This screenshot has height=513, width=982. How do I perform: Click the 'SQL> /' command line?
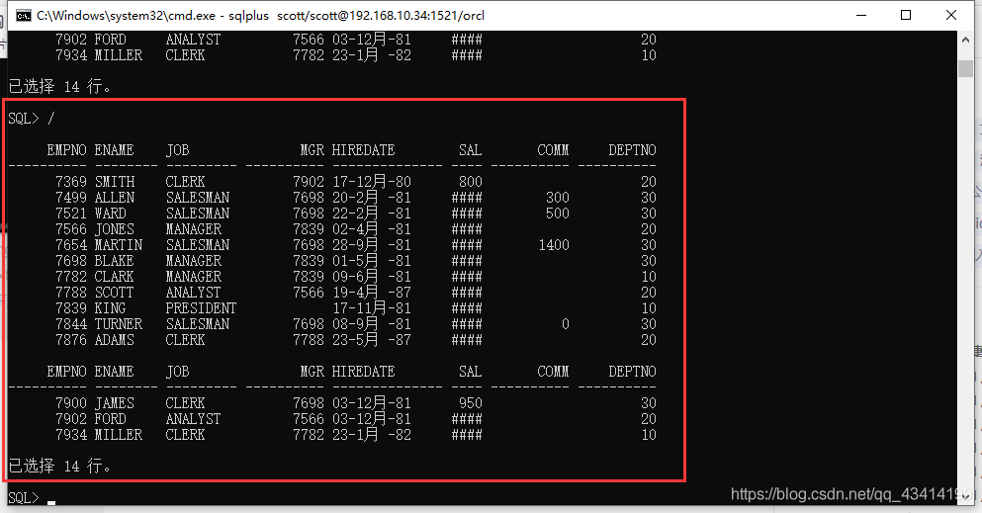32,119
